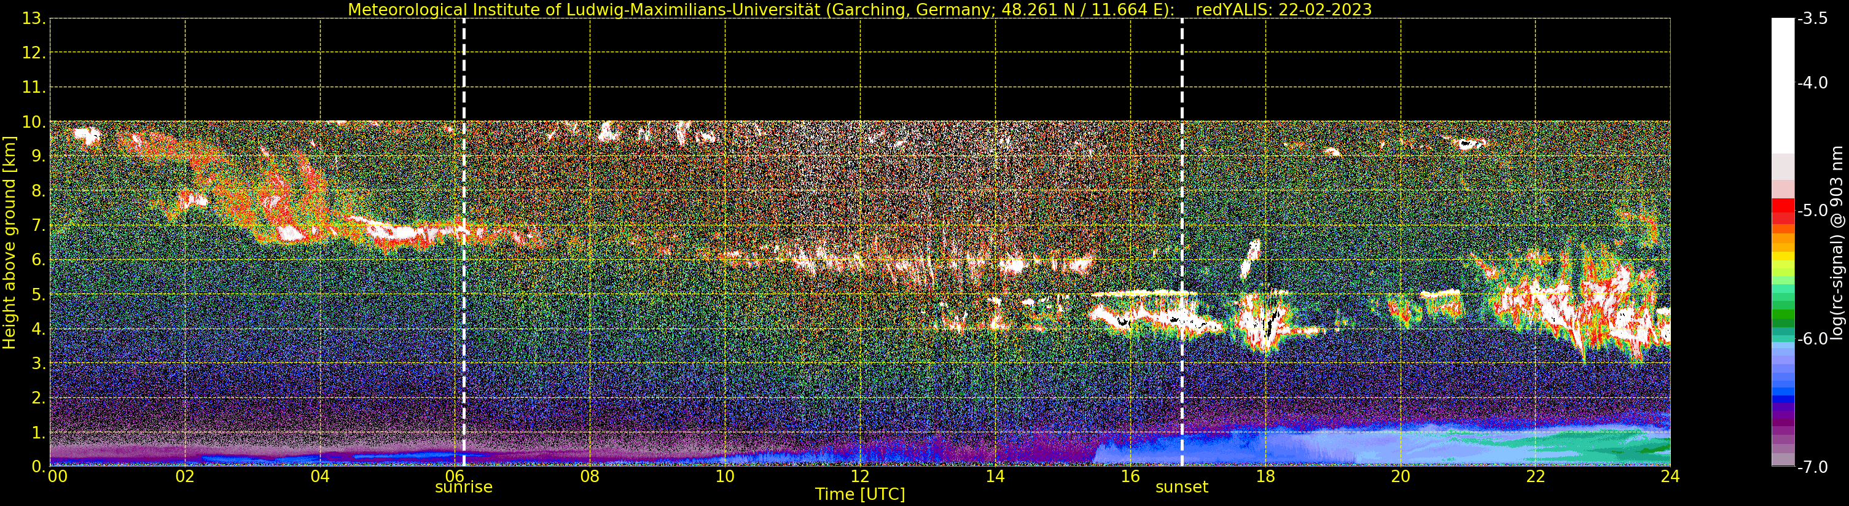This screenshot has height=506, width=1849.
Task: Click time axis tick label '20'
Action: coord(1401,477)
